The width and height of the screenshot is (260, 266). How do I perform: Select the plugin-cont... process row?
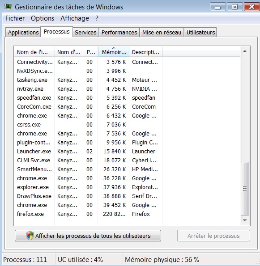[x=88, y=142]
